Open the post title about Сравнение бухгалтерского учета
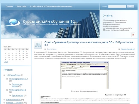This screenshot has width=139, height=104. pos(89,44)
